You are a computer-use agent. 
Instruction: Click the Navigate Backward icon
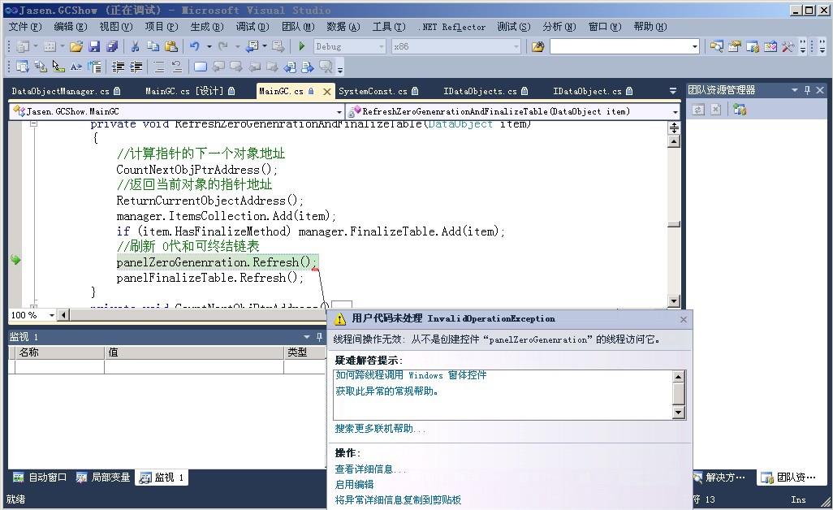pos(252,47)
